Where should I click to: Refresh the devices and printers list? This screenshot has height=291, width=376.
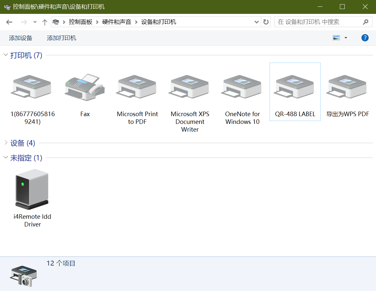click(x=266, y=22)
